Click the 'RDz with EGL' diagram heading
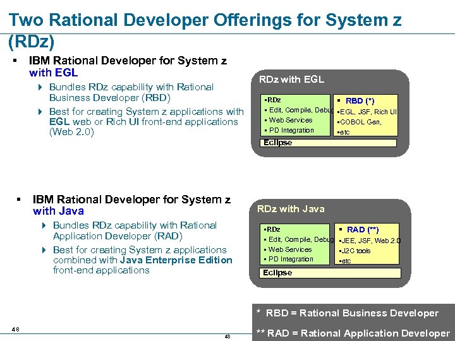 [x=291, y=80]
